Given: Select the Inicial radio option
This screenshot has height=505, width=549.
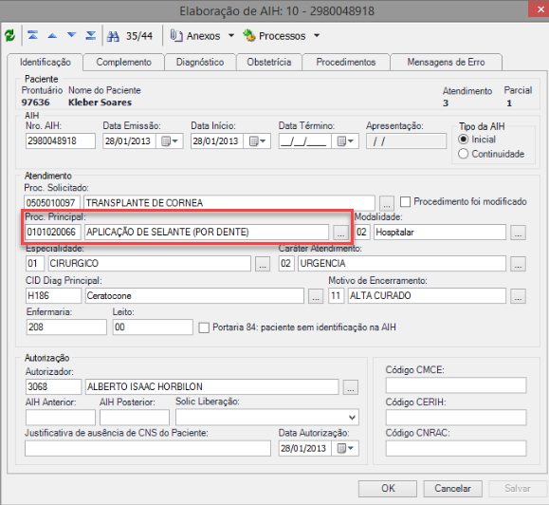Looking at the screenshot, I should click(x=463, y=140).
